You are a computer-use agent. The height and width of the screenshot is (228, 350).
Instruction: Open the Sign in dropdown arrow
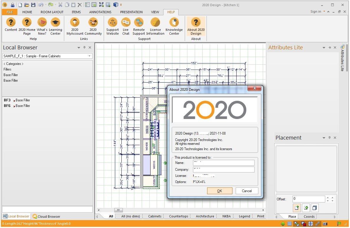pyautogui.click(x=324, y=11)
